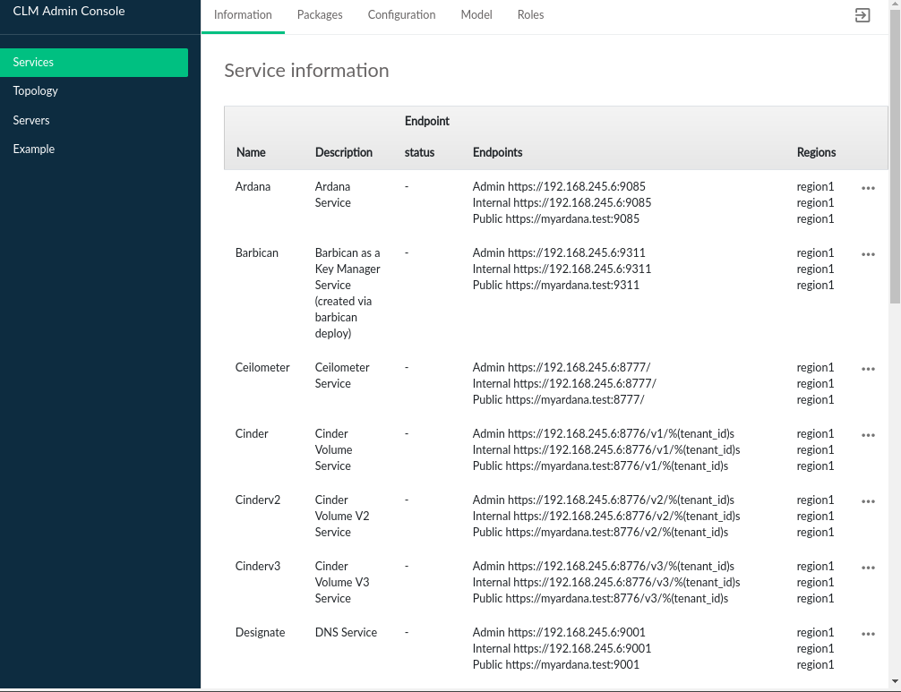Click the Name column header

coord(251,152)
